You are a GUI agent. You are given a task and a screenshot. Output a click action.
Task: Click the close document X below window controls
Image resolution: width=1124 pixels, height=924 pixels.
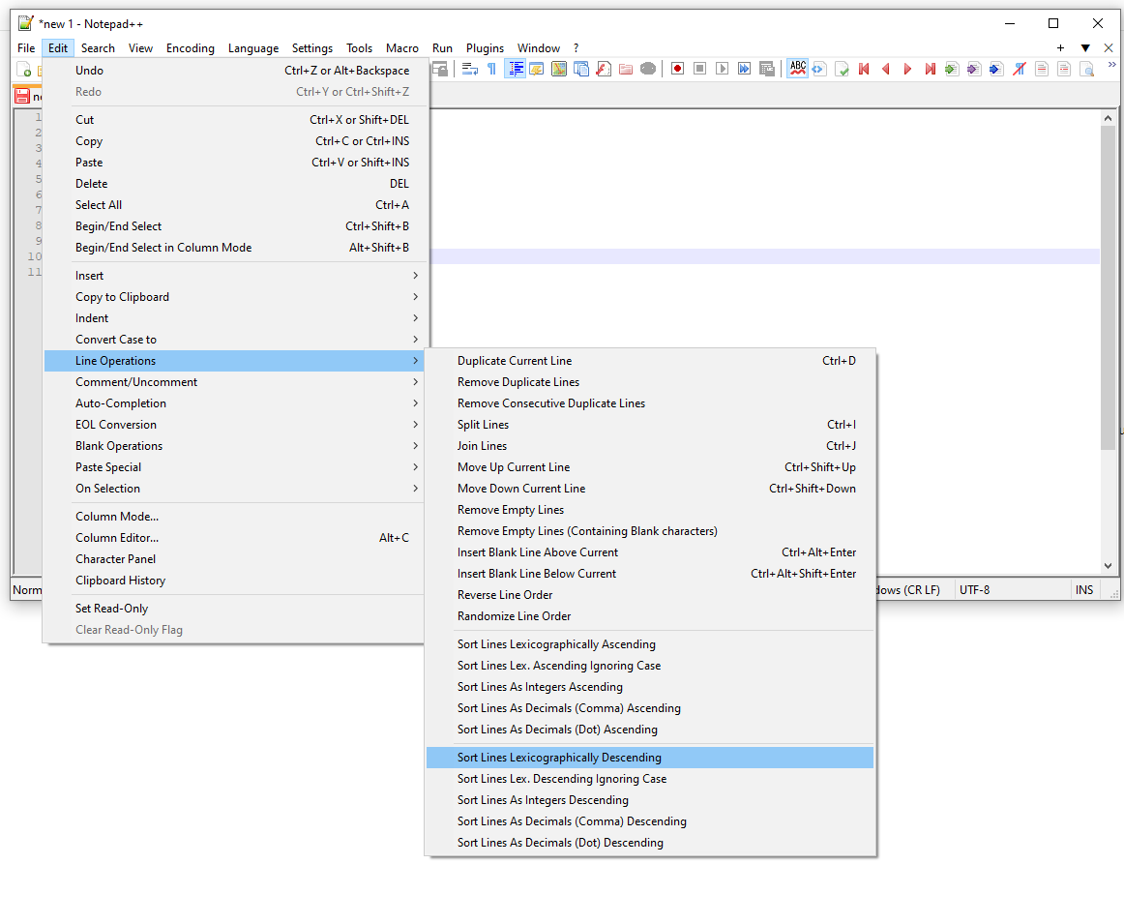click(x=1109, y=48)
